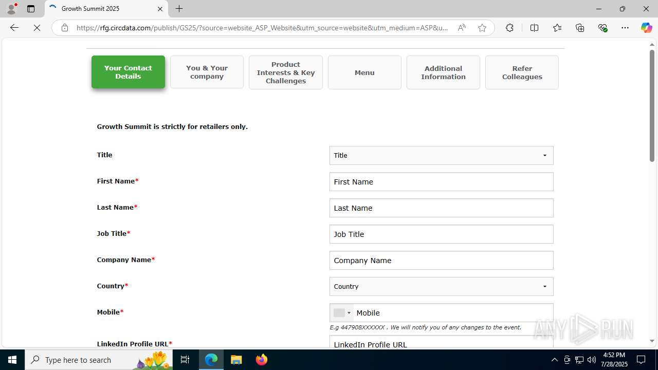Click the Mobile number input field
The image size is (658, 370).
[453, 312]
